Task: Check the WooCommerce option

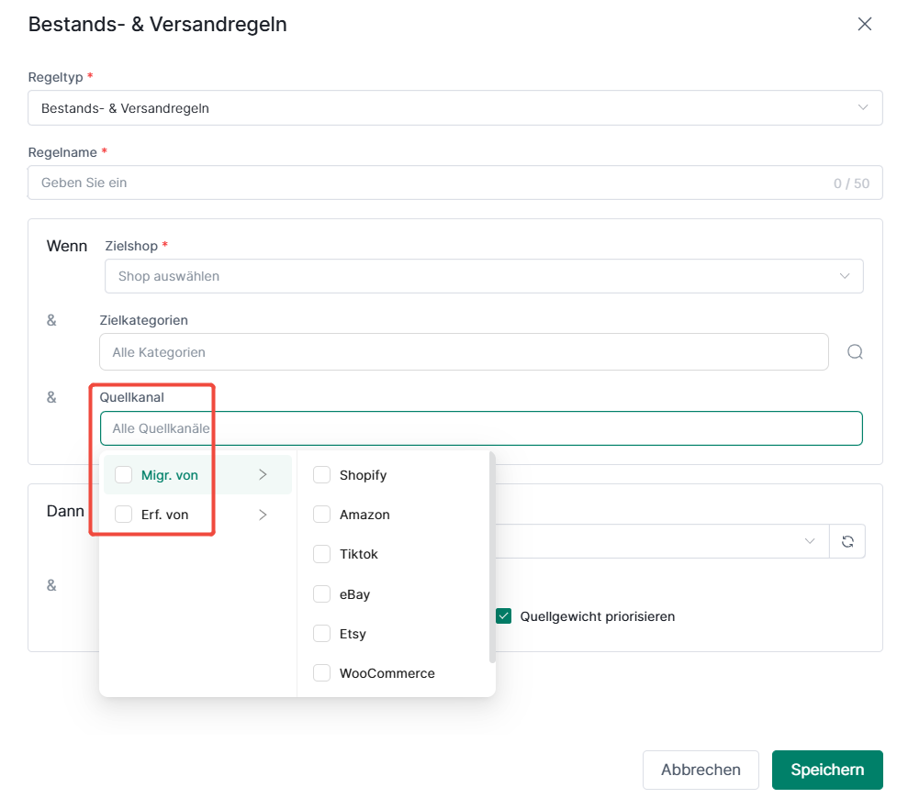Action: point(321,673)
